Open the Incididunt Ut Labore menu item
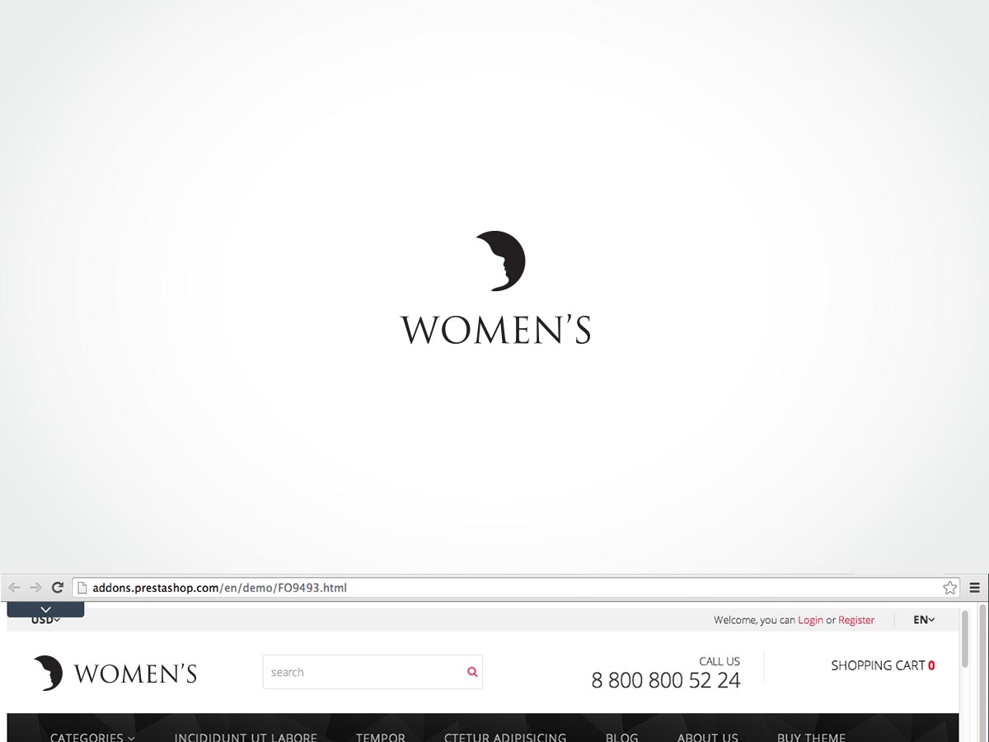This screenshot has width=989, height=742. coord(246,737)
